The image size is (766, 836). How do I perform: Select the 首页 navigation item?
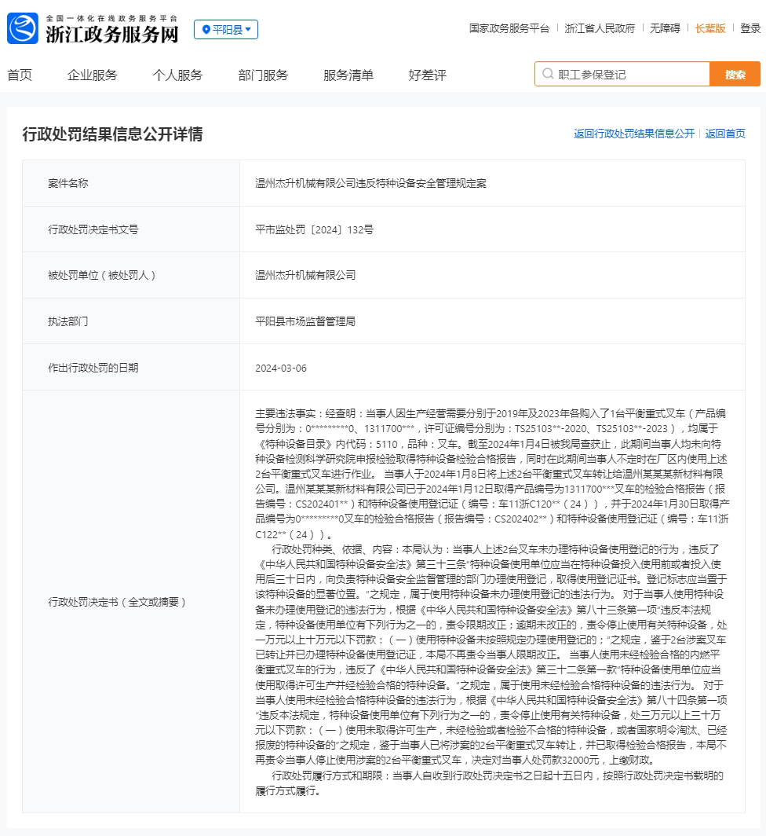point(20,75)
